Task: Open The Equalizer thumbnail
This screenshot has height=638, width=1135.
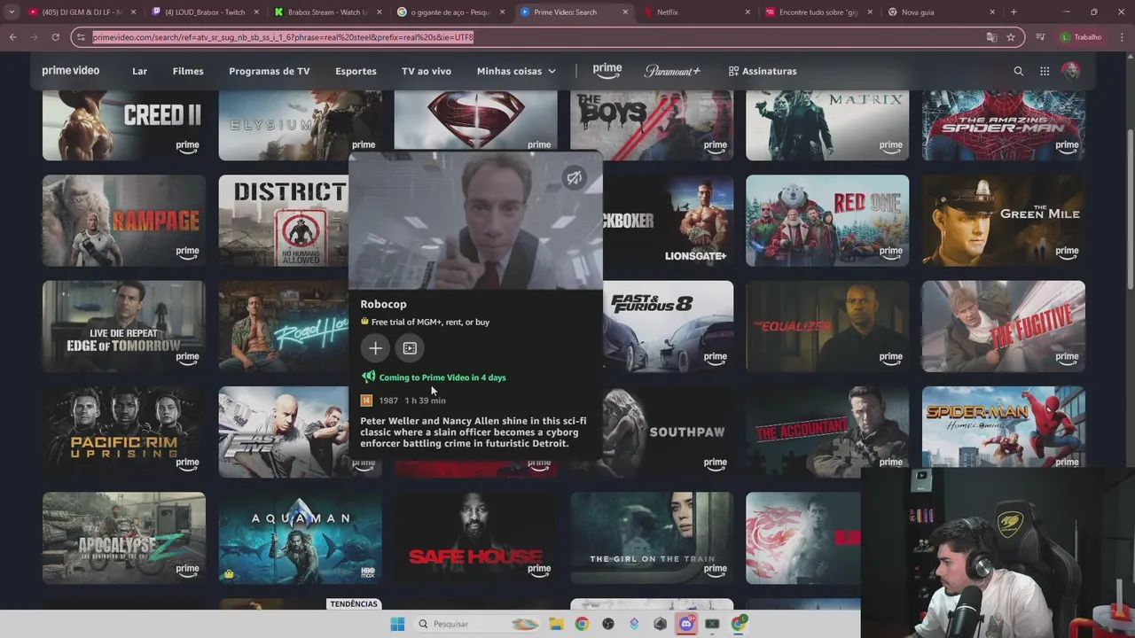Action: point(827,326)
